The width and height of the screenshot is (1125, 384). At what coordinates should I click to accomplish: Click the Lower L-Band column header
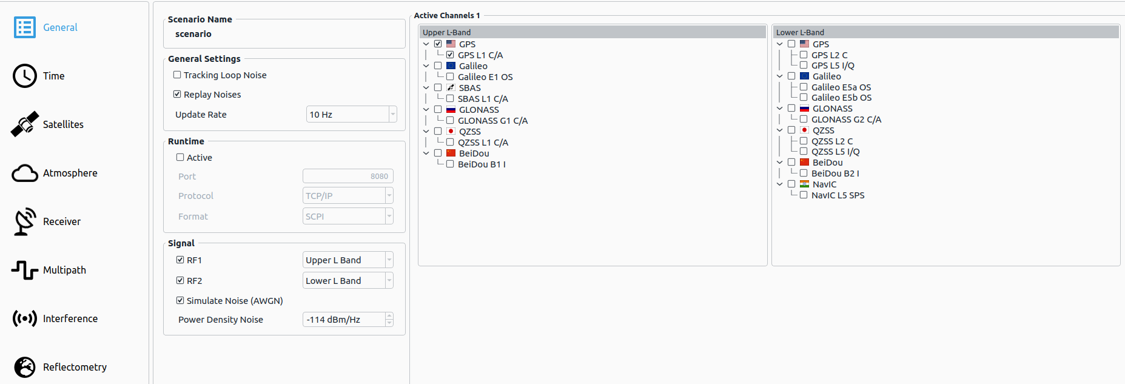[945, 32]
